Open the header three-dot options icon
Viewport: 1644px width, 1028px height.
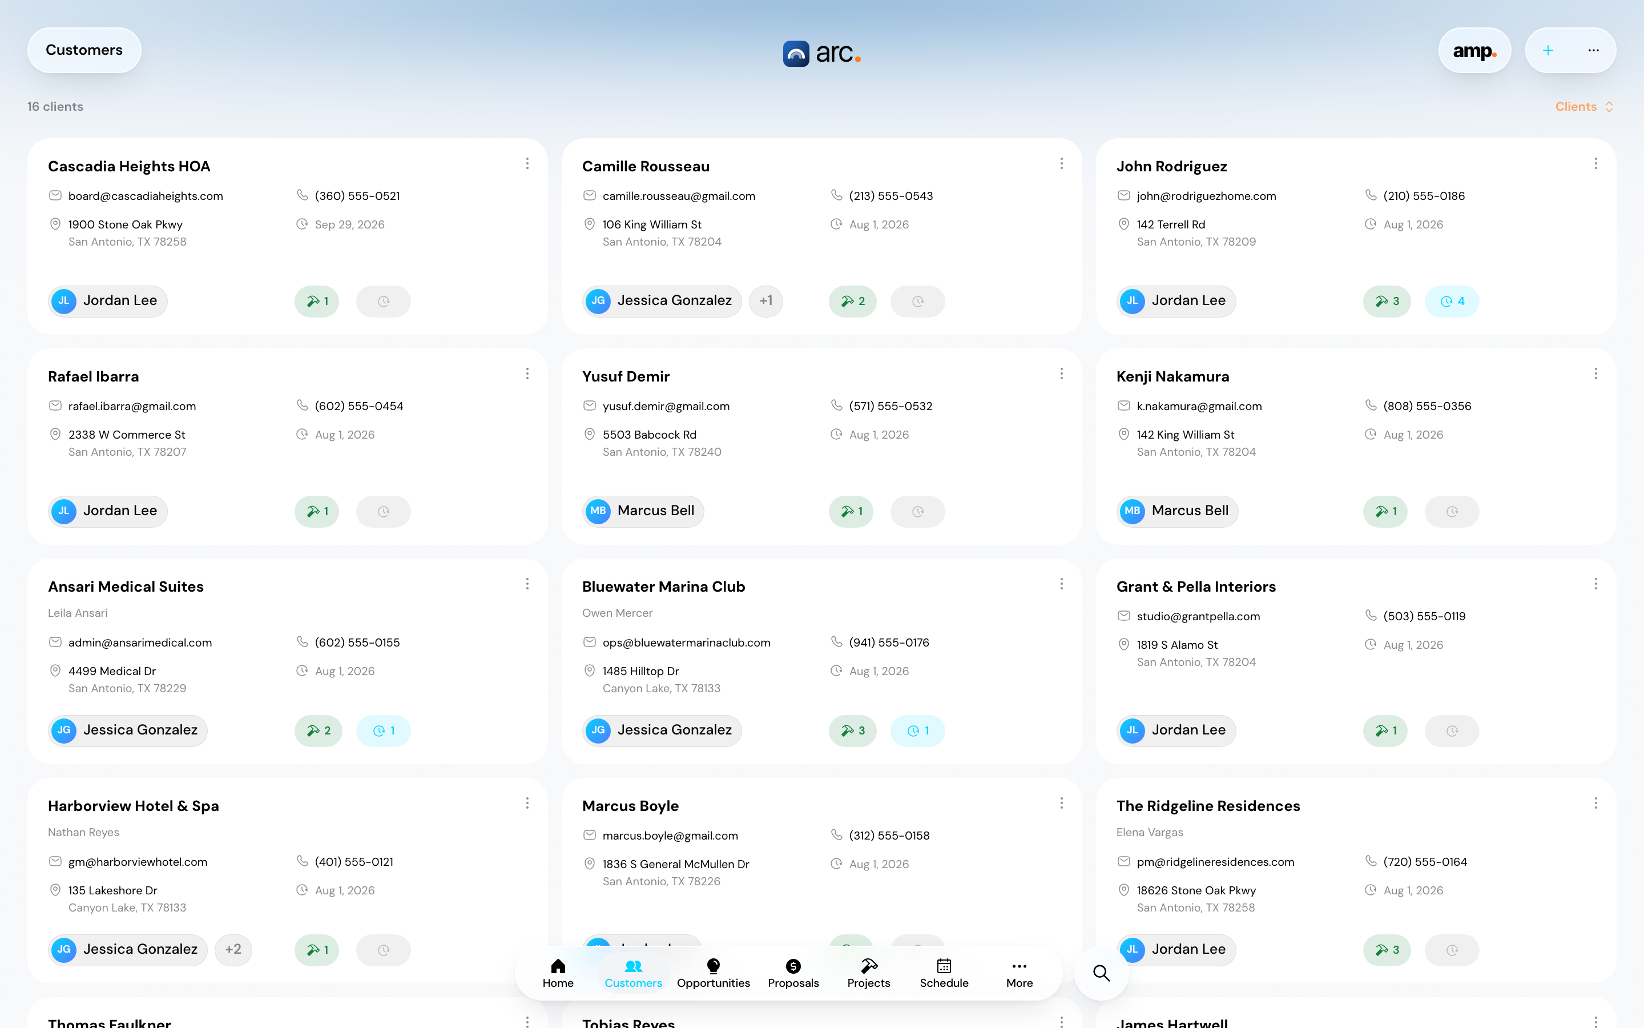(1593, 50)
